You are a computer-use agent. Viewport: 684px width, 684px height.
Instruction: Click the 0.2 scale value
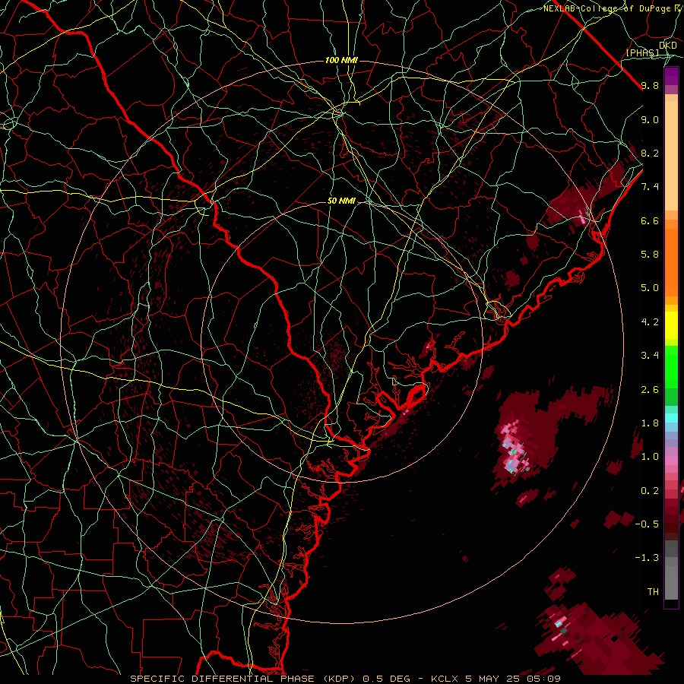click(x=650, y=491)
